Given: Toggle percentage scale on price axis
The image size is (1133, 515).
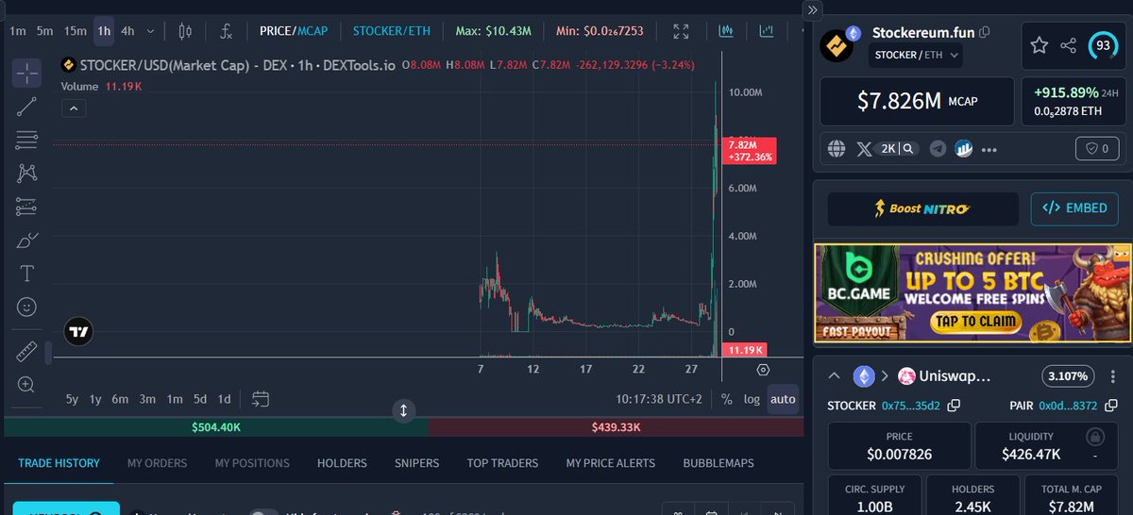Looking at the screenshot, I should click(726, 399).
